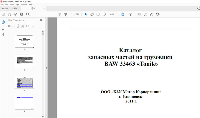Click the Zoom out minus icon
200x118 pixels.
tap(98, 14)
